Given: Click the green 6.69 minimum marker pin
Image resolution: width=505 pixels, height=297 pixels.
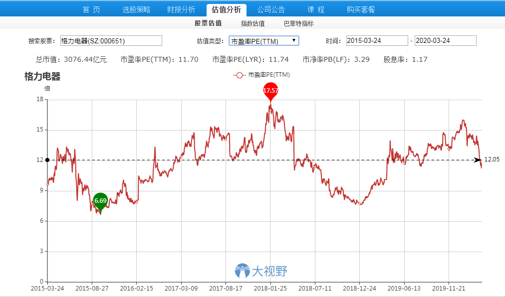Looking at the screenshot, I should (x=100, y=202).
